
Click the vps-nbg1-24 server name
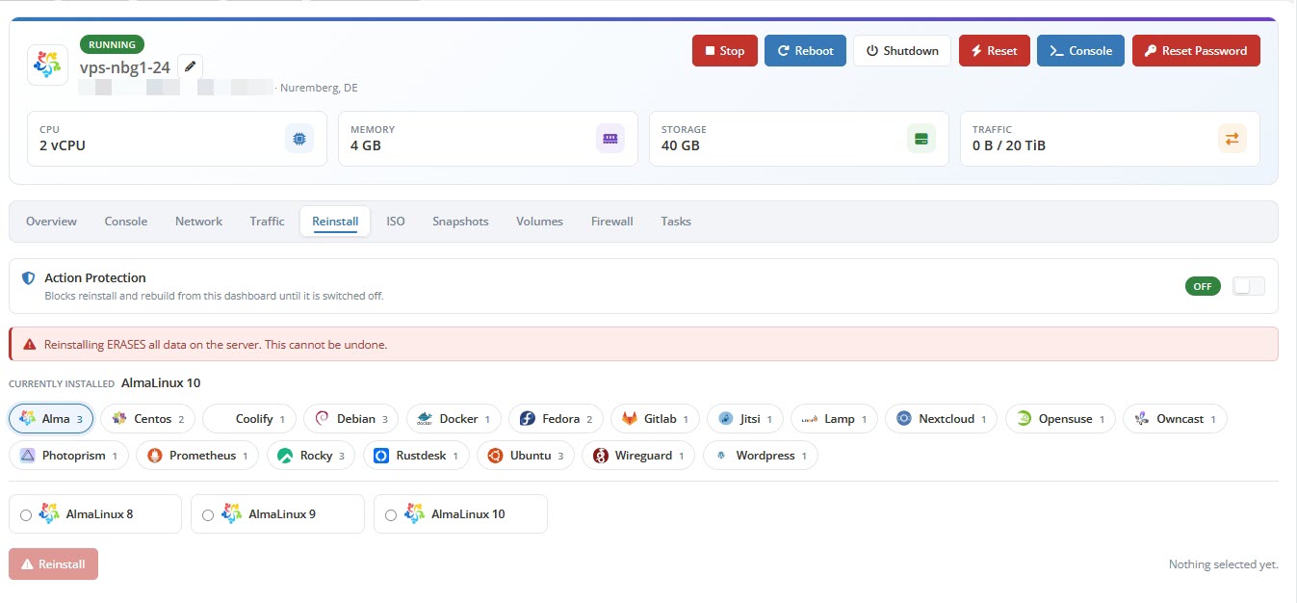pos(125,67)
